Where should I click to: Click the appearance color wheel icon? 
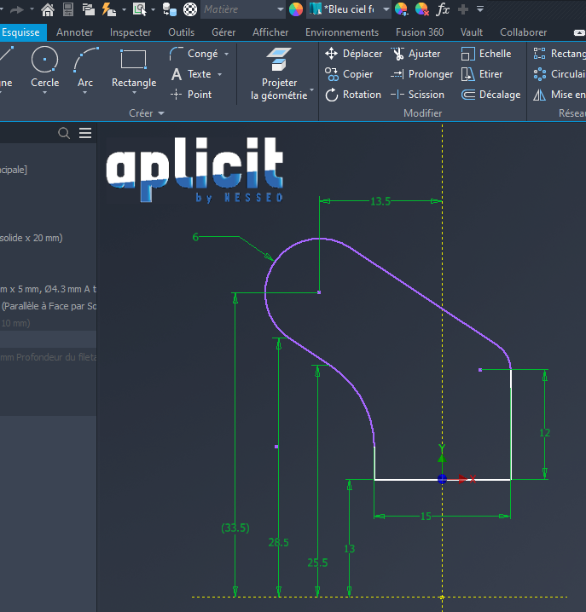296,9
